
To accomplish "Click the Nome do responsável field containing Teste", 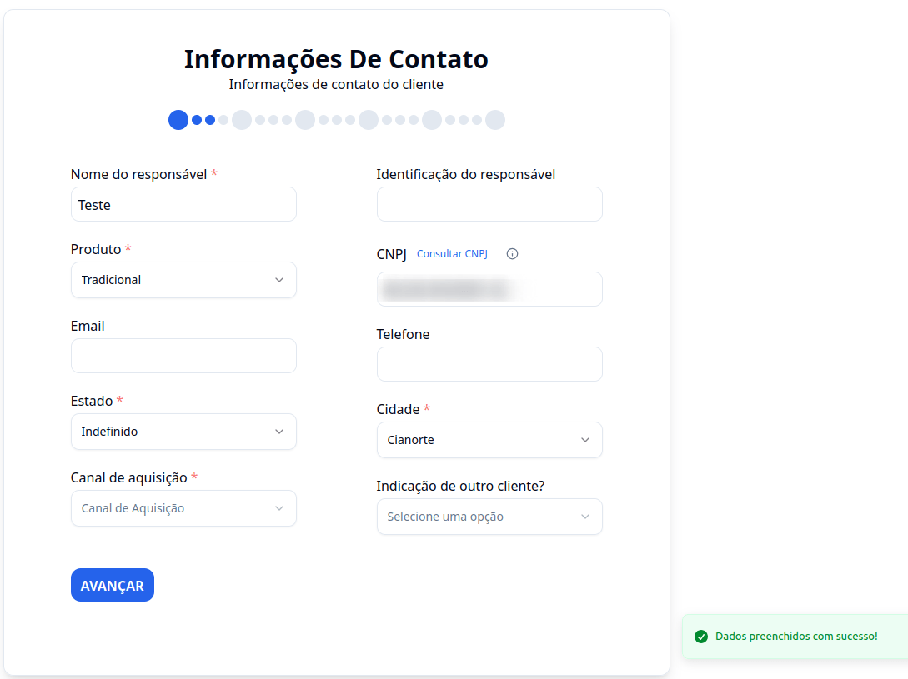I will pos(183,204).
